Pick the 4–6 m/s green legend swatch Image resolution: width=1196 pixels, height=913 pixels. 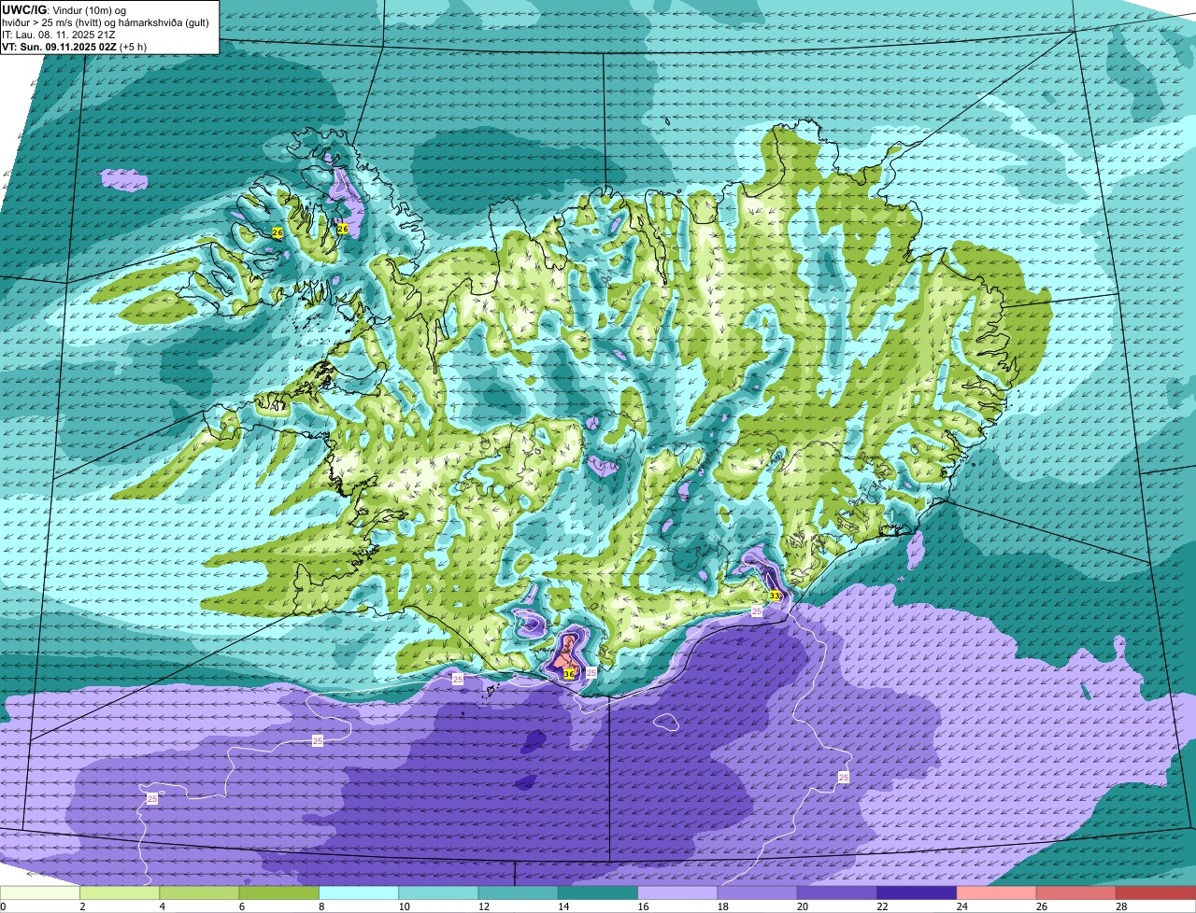point(199,893)
